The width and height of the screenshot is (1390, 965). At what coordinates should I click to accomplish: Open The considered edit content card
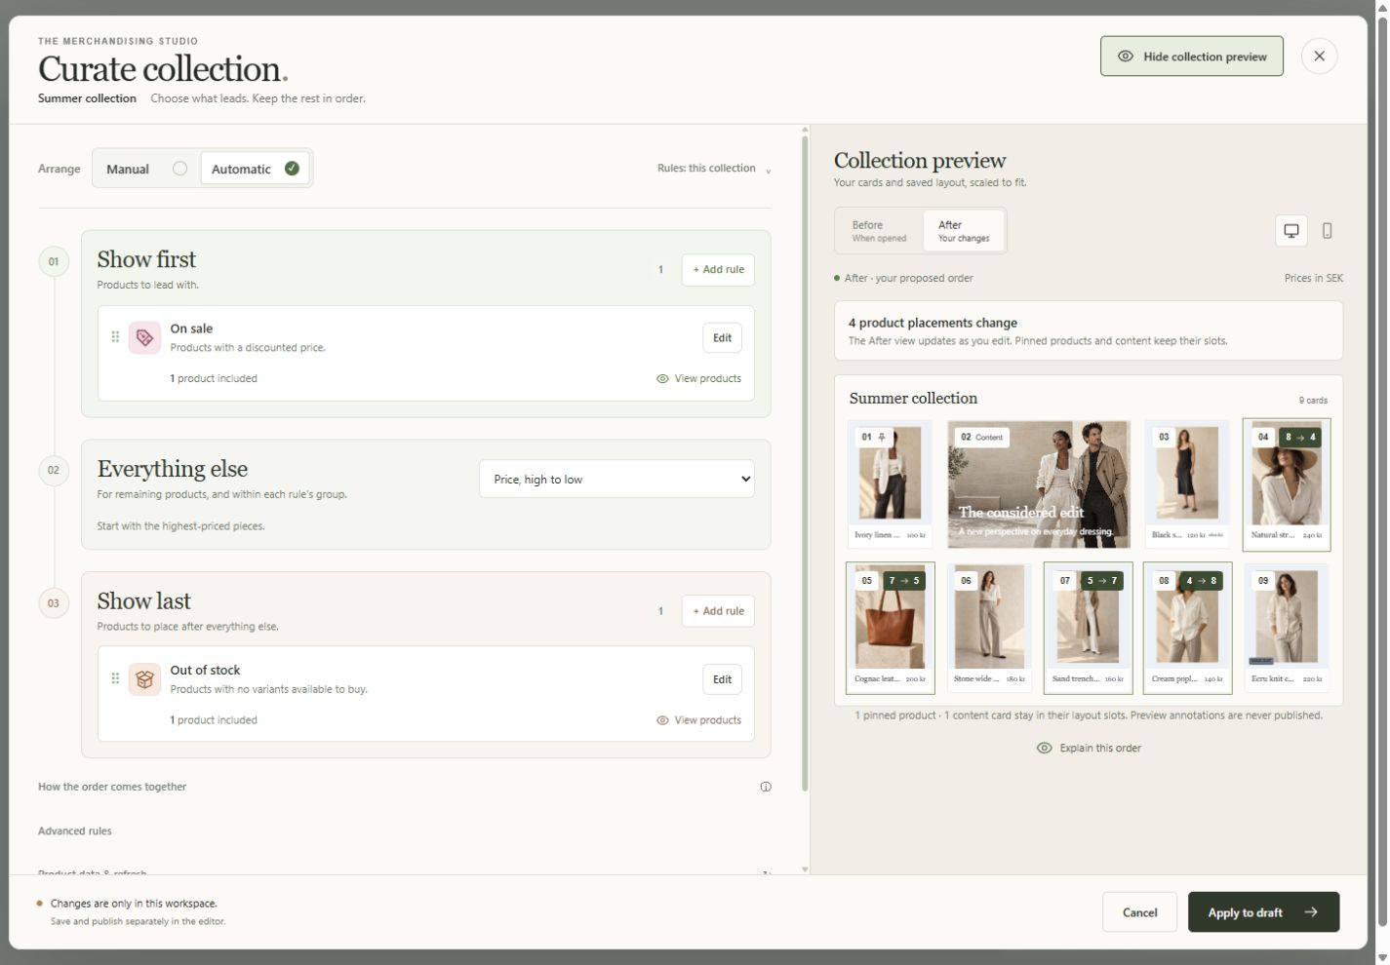1039,483
